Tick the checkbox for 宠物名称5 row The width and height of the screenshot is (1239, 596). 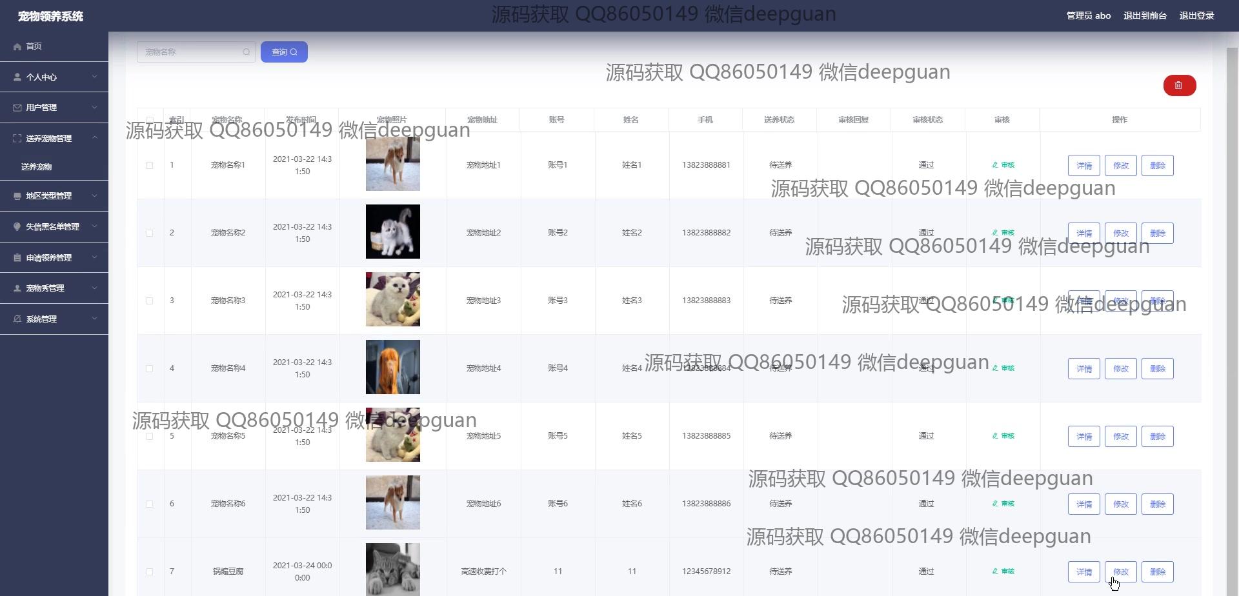pyautogui.click(x=150, y=436)
